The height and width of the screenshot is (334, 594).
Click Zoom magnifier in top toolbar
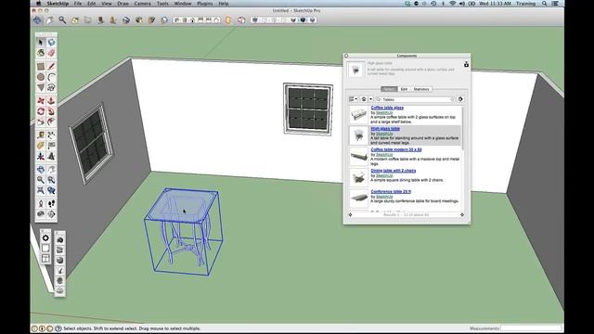(x=62, y=20)
